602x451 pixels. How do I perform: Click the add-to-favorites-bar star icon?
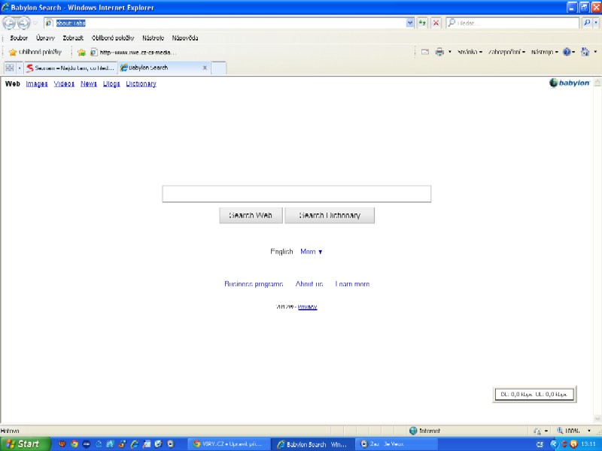pos(81,52)
